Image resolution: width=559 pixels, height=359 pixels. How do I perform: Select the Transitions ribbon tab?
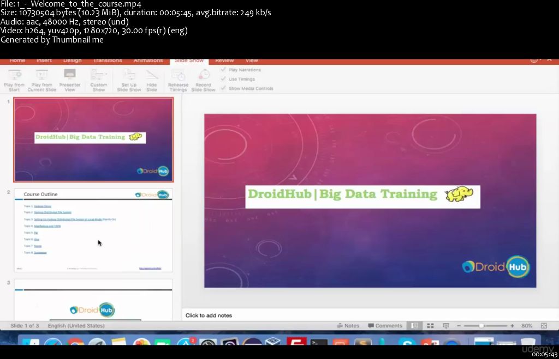pyautogui.click(x=108, y=60)
